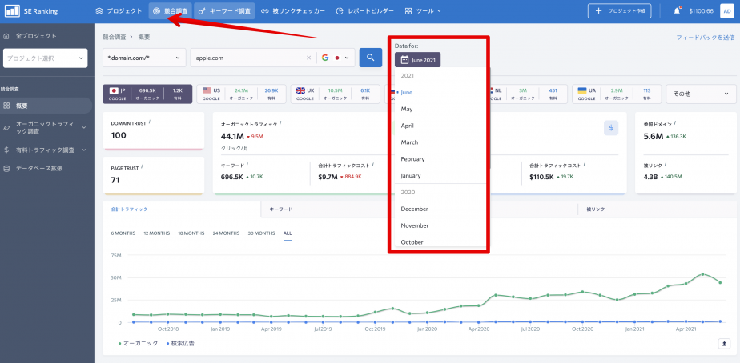Click the June 2021 date picker button
Image resolution: width=740 pixels, height=363 pixels.
(x=418, y=60)
